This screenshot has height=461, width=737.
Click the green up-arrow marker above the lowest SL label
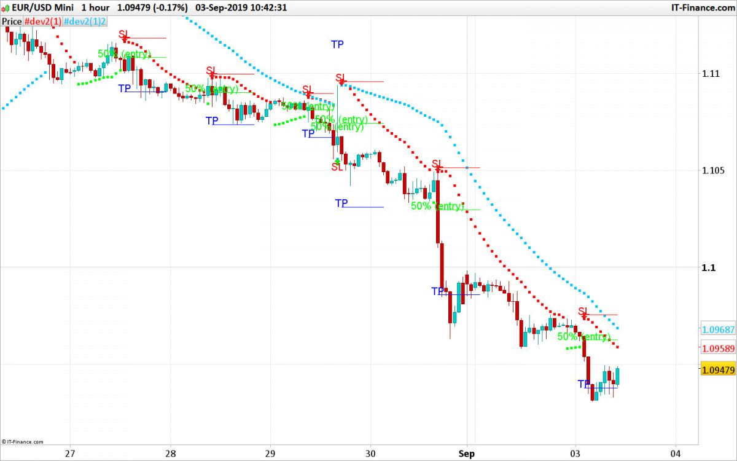pyautogui.click(x=337, y=160)
